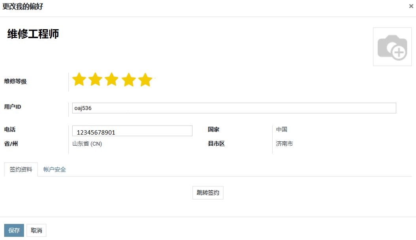The height and width of the screenshot is (240, 416).
Task: Click the 县市区 value 济南市
Action: coord(284,144)
